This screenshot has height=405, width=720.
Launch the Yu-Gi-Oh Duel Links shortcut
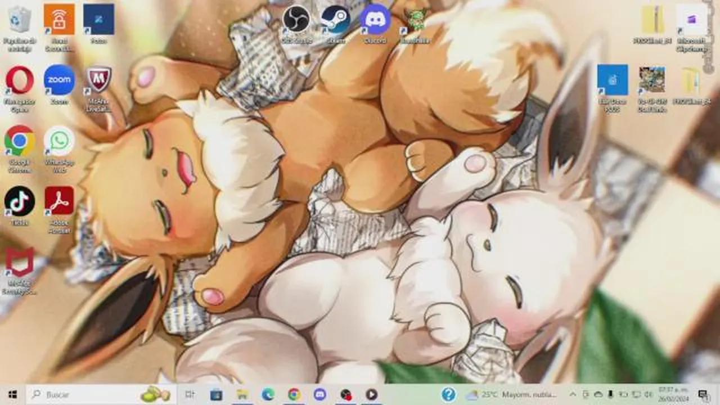(652, 89)
